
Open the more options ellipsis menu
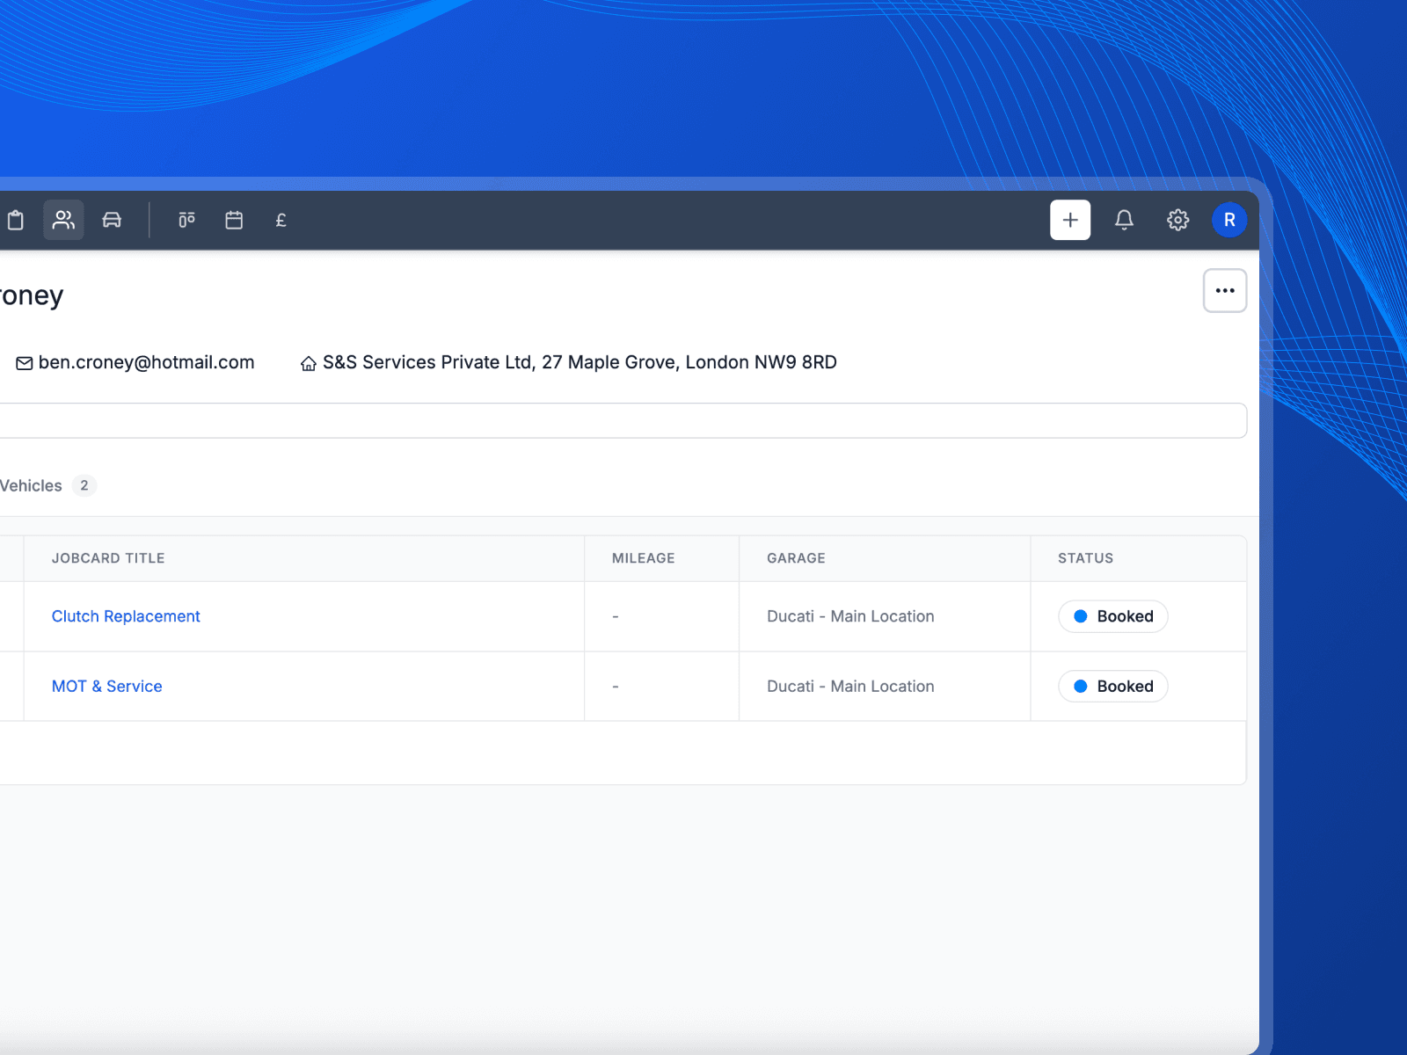[x=1225, y=290]
